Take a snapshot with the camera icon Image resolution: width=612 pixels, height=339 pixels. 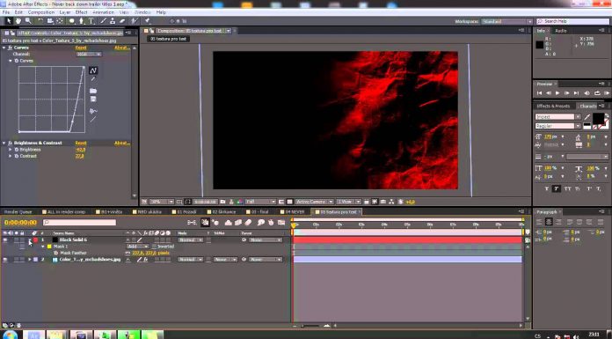(x=222, y=202)
